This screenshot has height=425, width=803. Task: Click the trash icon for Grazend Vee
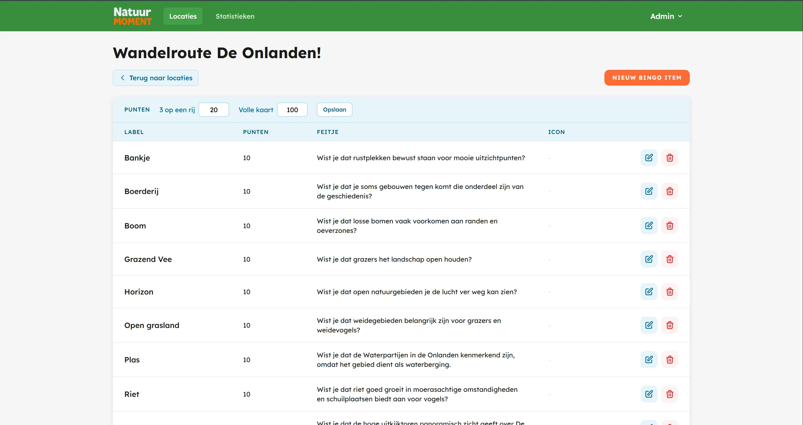670,259
